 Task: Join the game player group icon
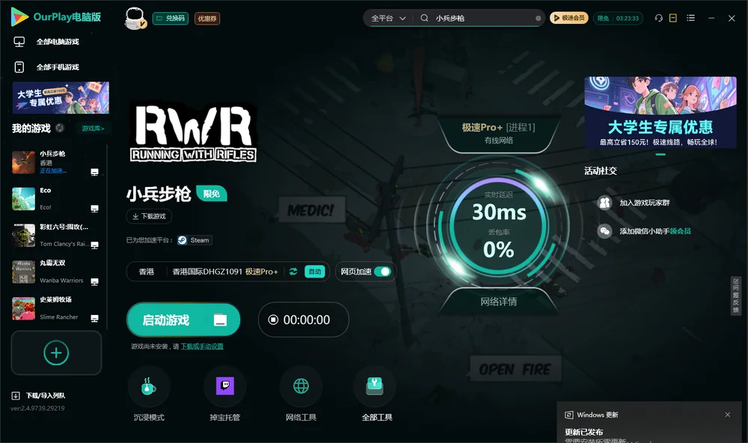(x=604, y=203)
